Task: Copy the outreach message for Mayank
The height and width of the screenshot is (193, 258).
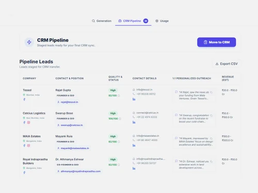Action: (x=211, y=138)
